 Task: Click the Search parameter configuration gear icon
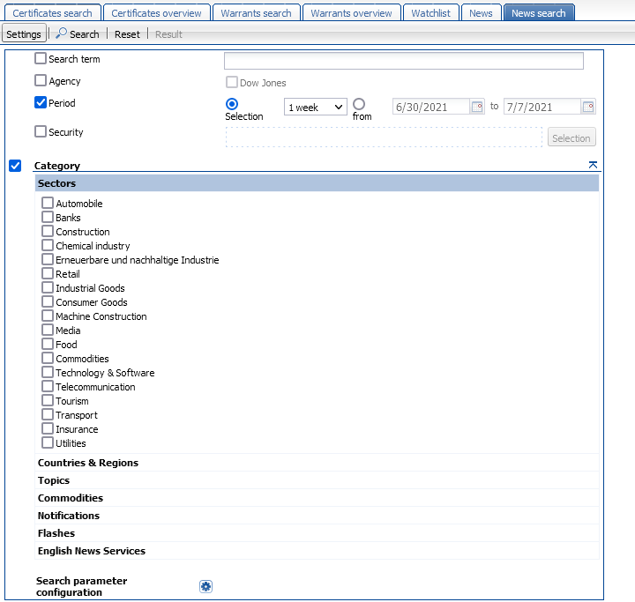tap(206, 587)
